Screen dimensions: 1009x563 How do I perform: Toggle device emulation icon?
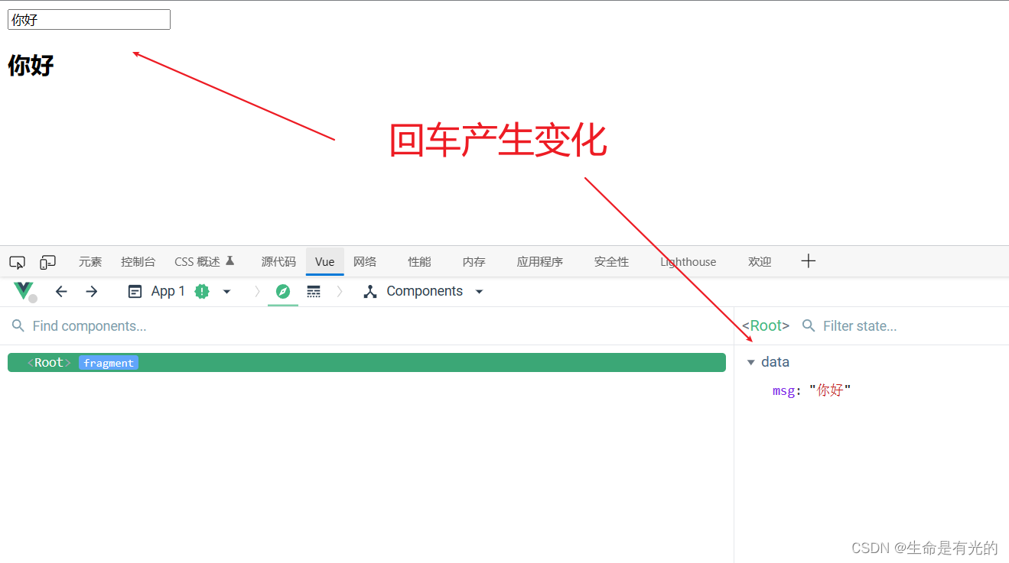47,262
